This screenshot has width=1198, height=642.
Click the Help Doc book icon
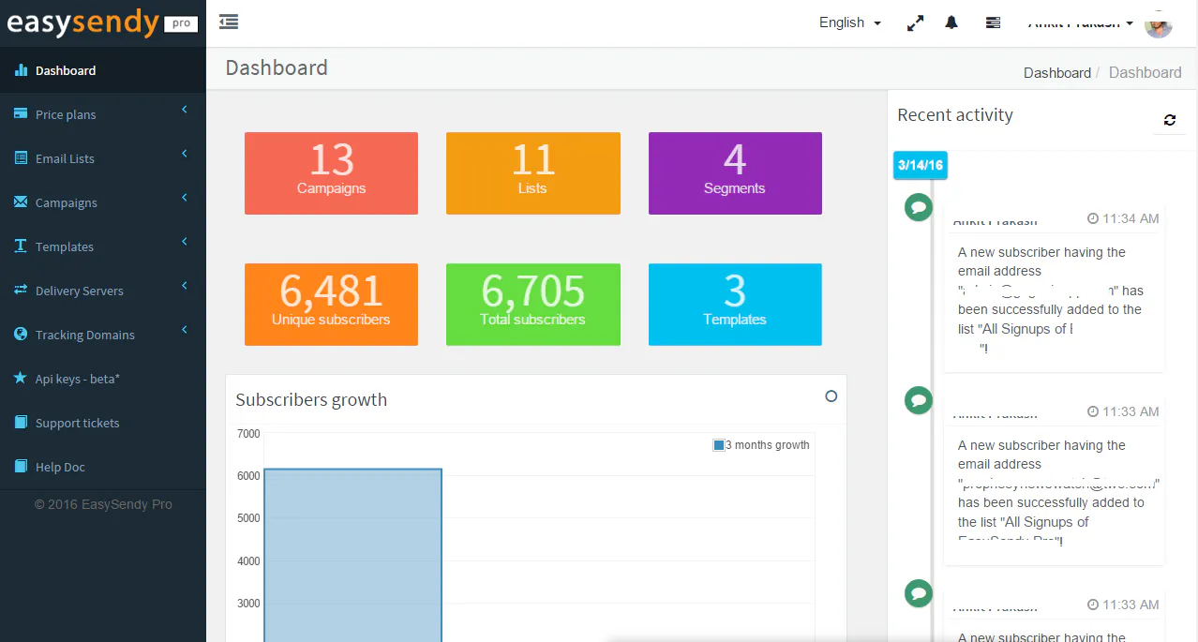21,466
